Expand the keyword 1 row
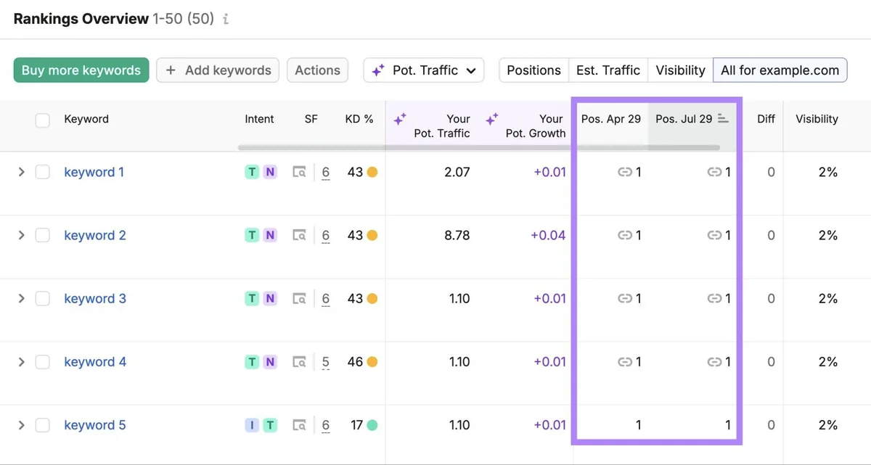The height and width of the screenshot is (465, 871). click(x=21, y=173)
